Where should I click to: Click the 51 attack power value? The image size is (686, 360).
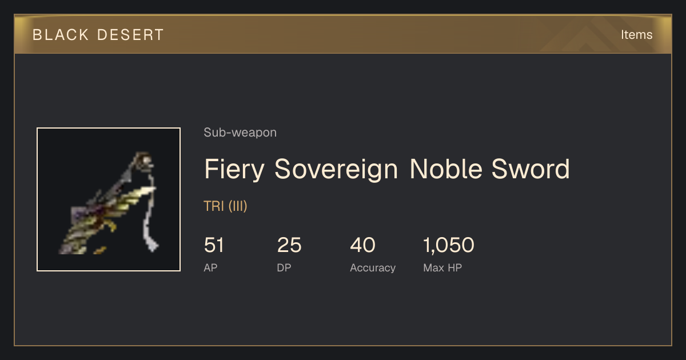coord(214,245)
